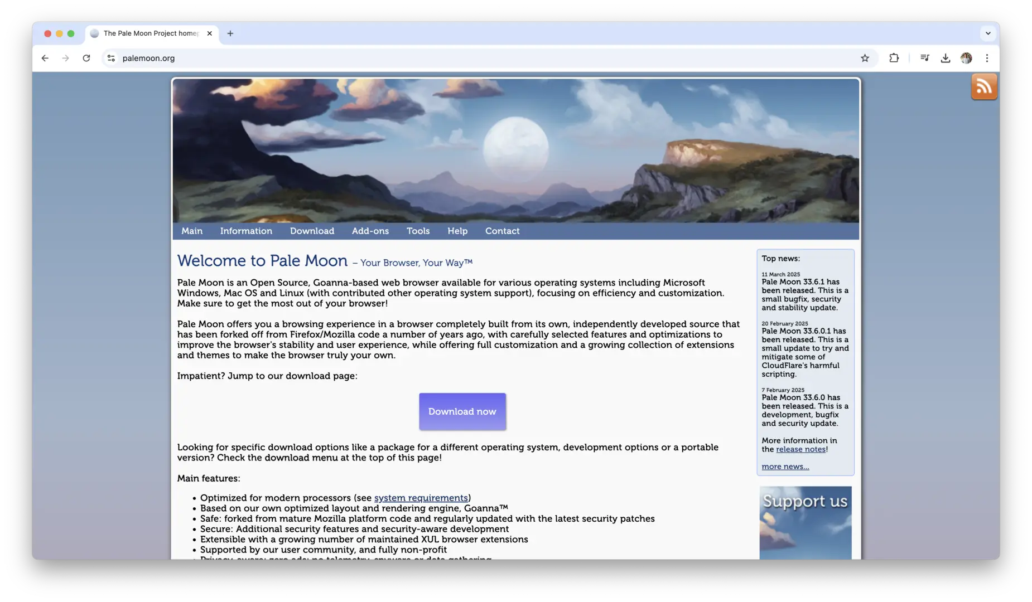Click the 7 February 2025 news date
1032x602 pixels.
point(783,390)
